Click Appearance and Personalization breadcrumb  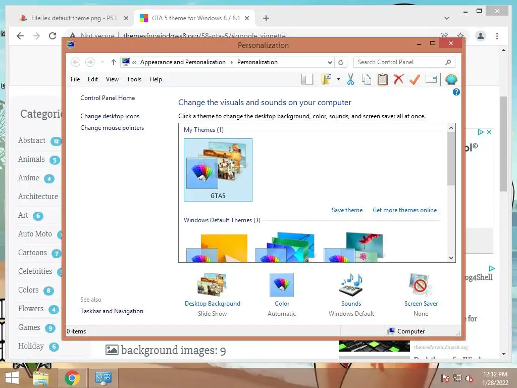[183, 62]
